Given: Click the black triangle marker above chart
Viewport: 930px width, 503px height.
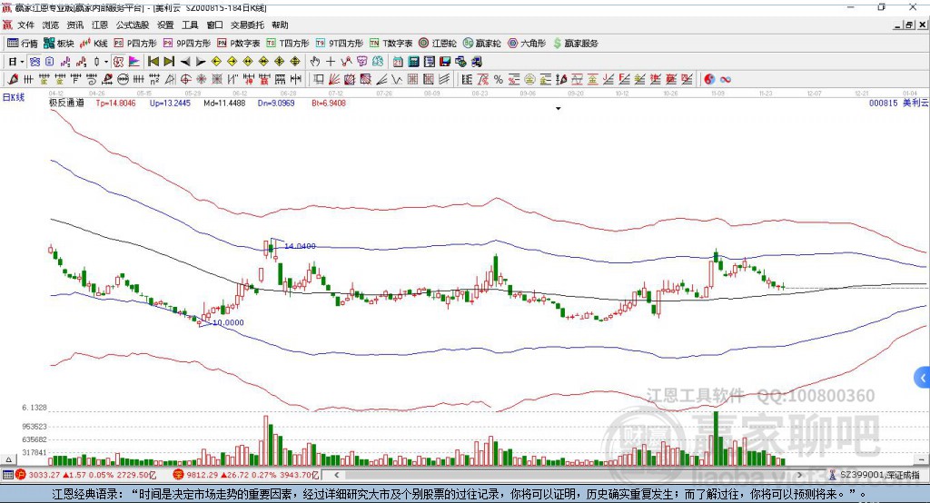Looking at the screenshot, I should click(559, 109).
